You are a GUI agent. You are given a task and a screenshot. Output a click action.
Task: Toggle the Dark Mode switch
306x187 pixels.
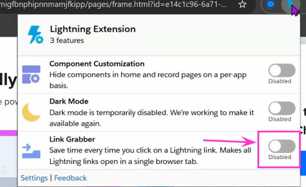[282, 108]
